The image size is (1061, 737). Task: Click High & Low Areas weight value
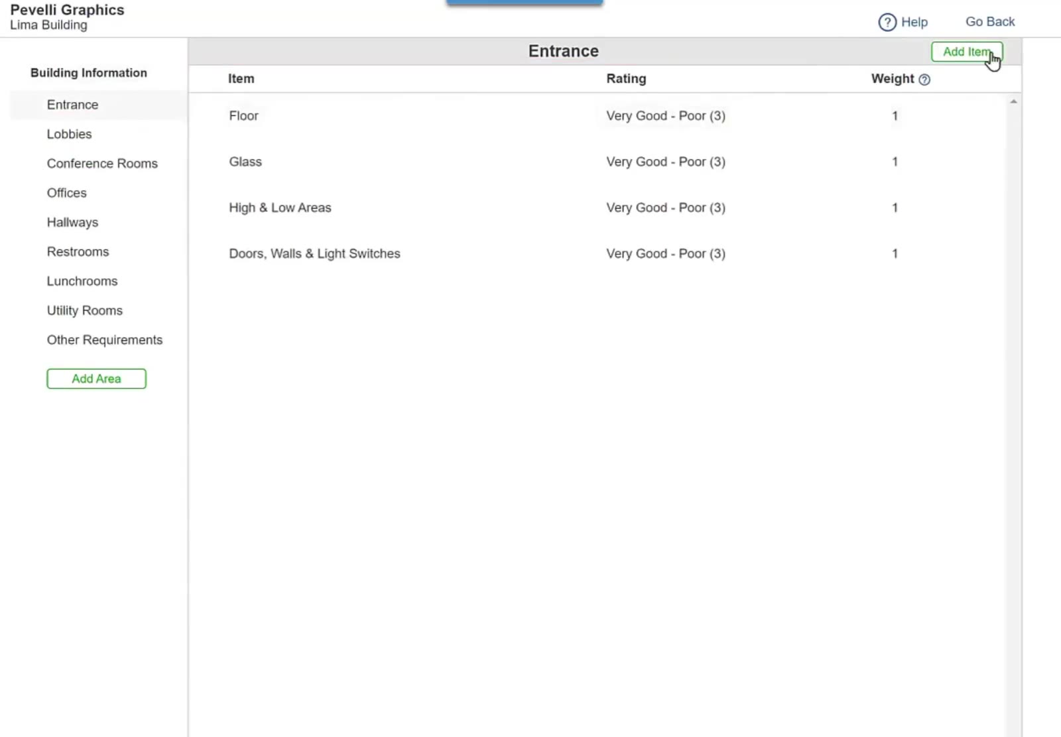pos(895,208)
